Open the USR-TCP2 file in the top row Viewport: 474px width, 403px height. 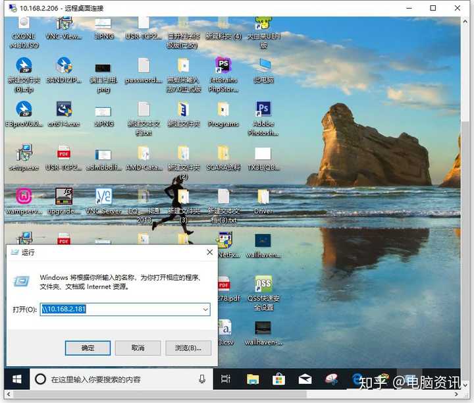click(144, 29)
